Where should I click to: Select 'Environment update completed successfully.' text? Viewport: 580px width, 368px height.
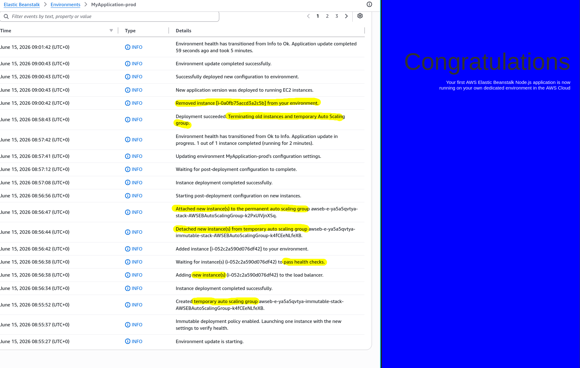(x=224, y=64)
